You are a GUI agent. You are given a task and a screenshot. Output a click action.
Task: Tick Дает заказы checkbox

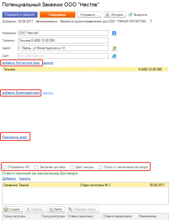point(72,167)
